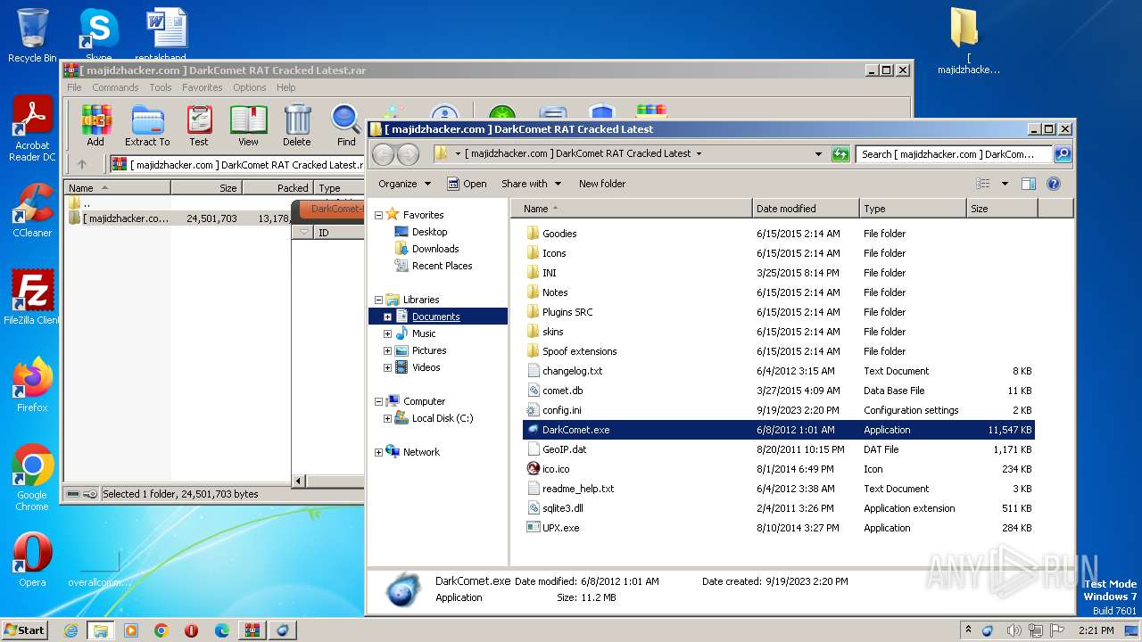The width and height of the screenshot is (1142, 642).
Task: Click Internet Explorer taskbar icon
Action: coord(70,630)
